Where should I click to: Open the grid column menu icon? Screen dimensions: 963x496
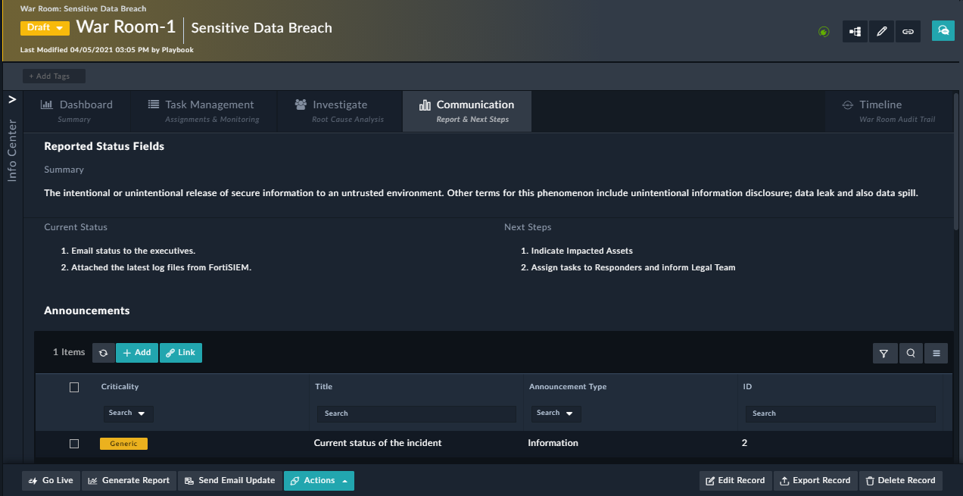[x=937, y=353]
